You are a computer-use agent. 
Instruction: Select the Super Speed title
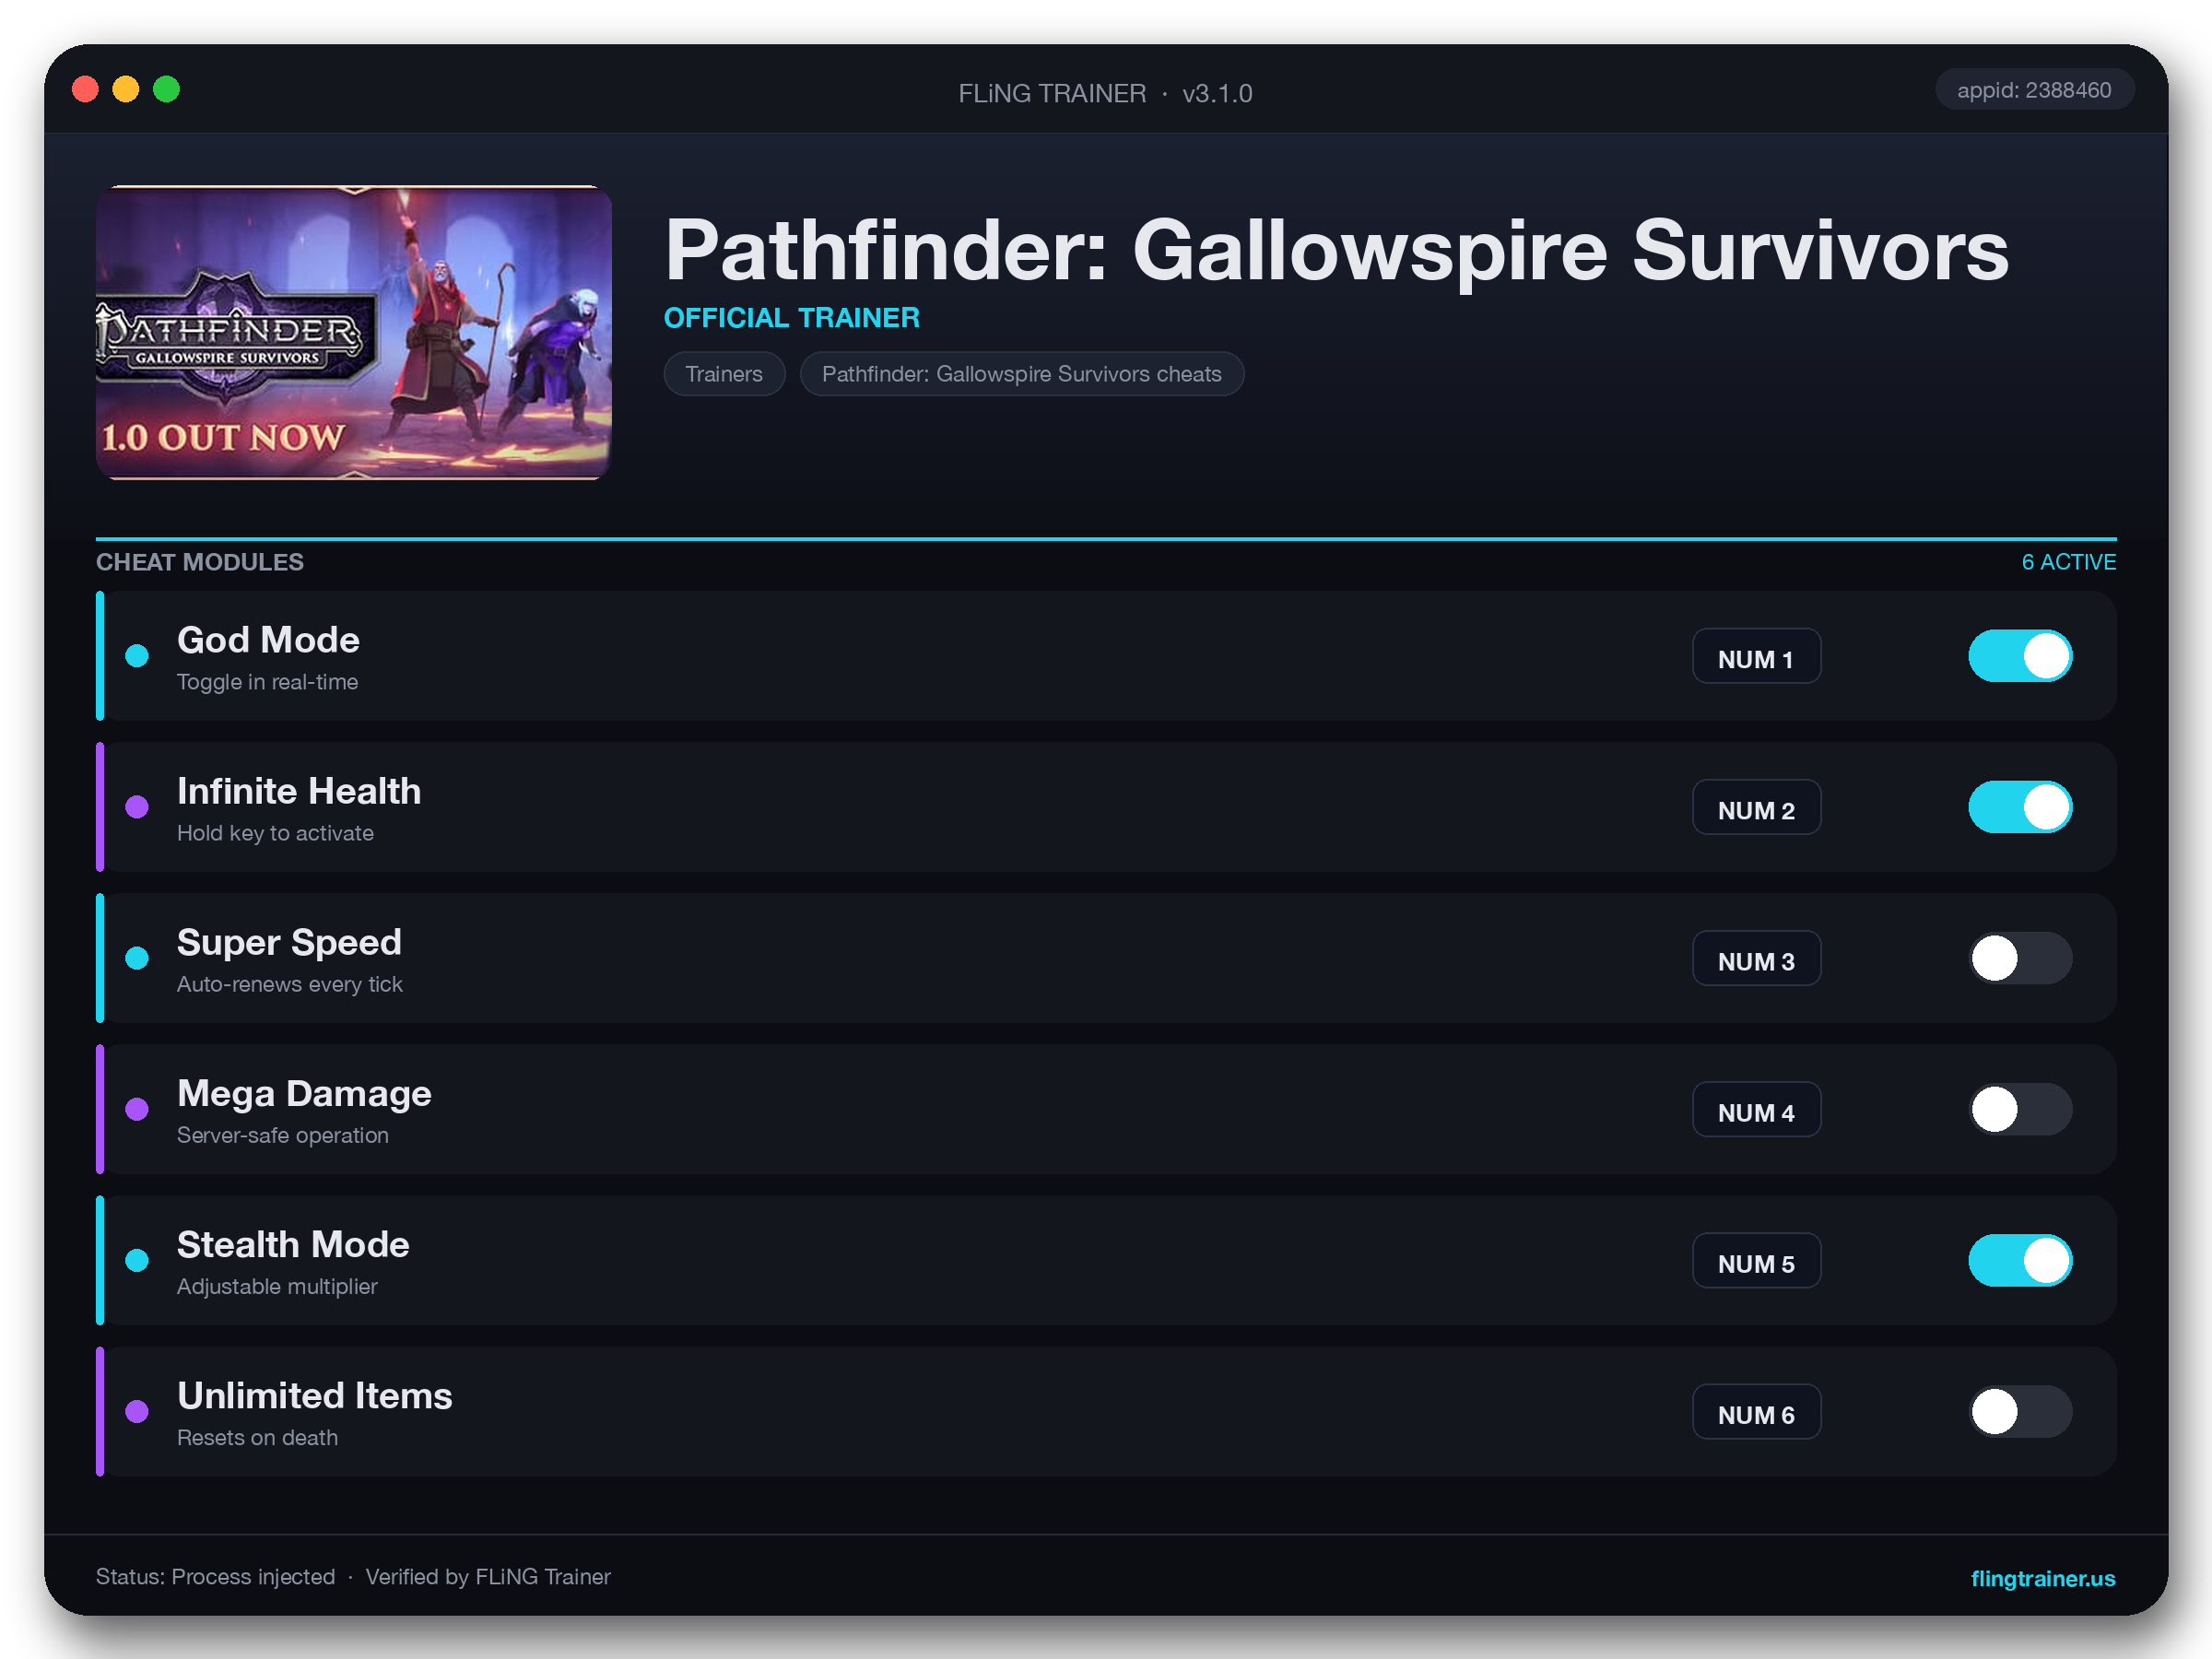pos(289,942)
